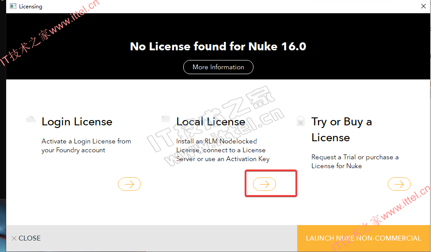Click the lock icon beside Try or Buy
Viewport: 431px width, 252px height.
tap(301, 121)
